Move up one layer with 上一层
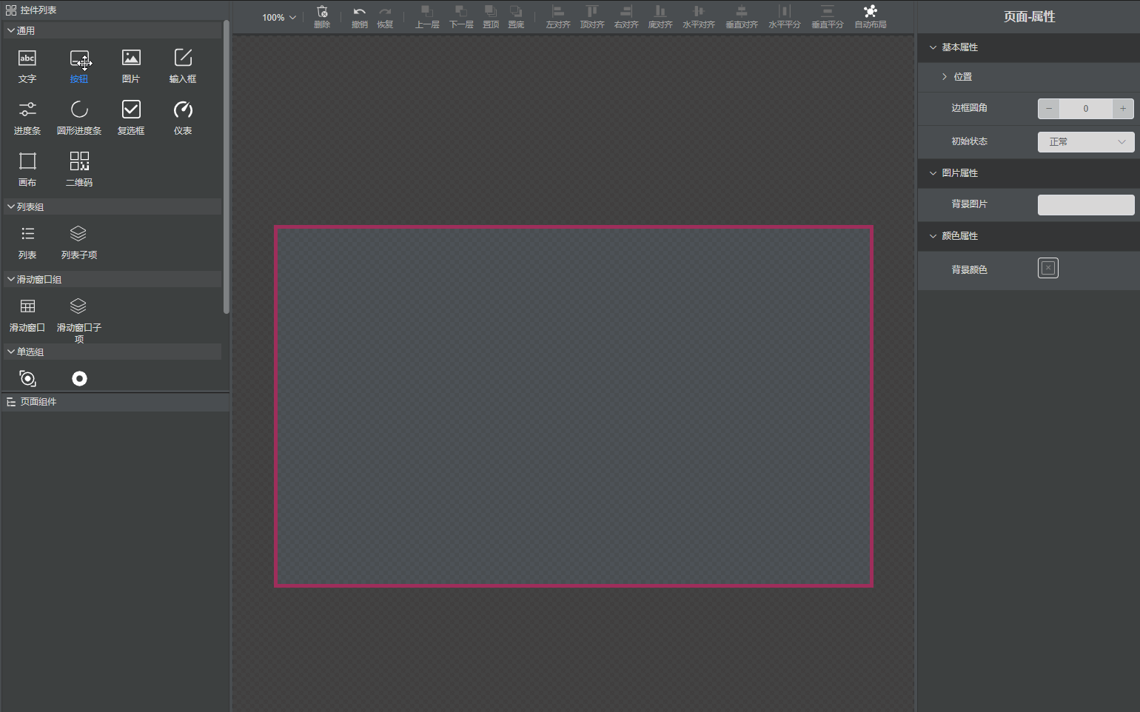The width and height of the screenshot is (1140, 712). tap(427, 16)
